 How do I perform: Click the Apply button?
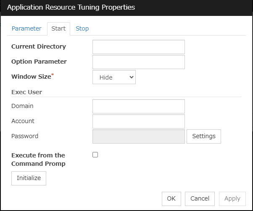coord(232,198)
